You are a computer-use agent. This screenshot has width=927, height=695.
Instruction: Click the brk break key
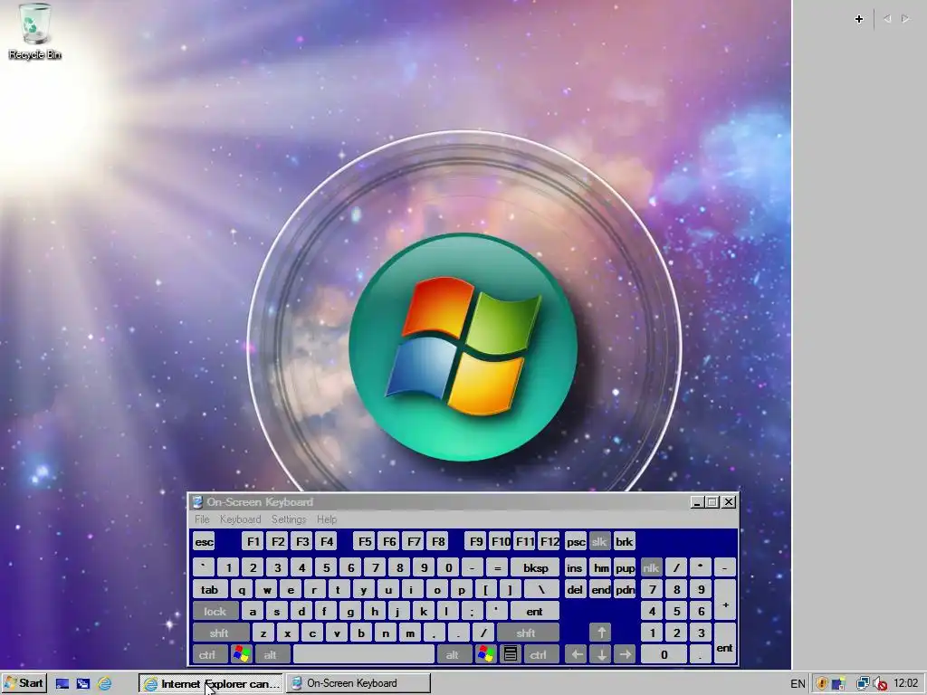coord(625,541)
